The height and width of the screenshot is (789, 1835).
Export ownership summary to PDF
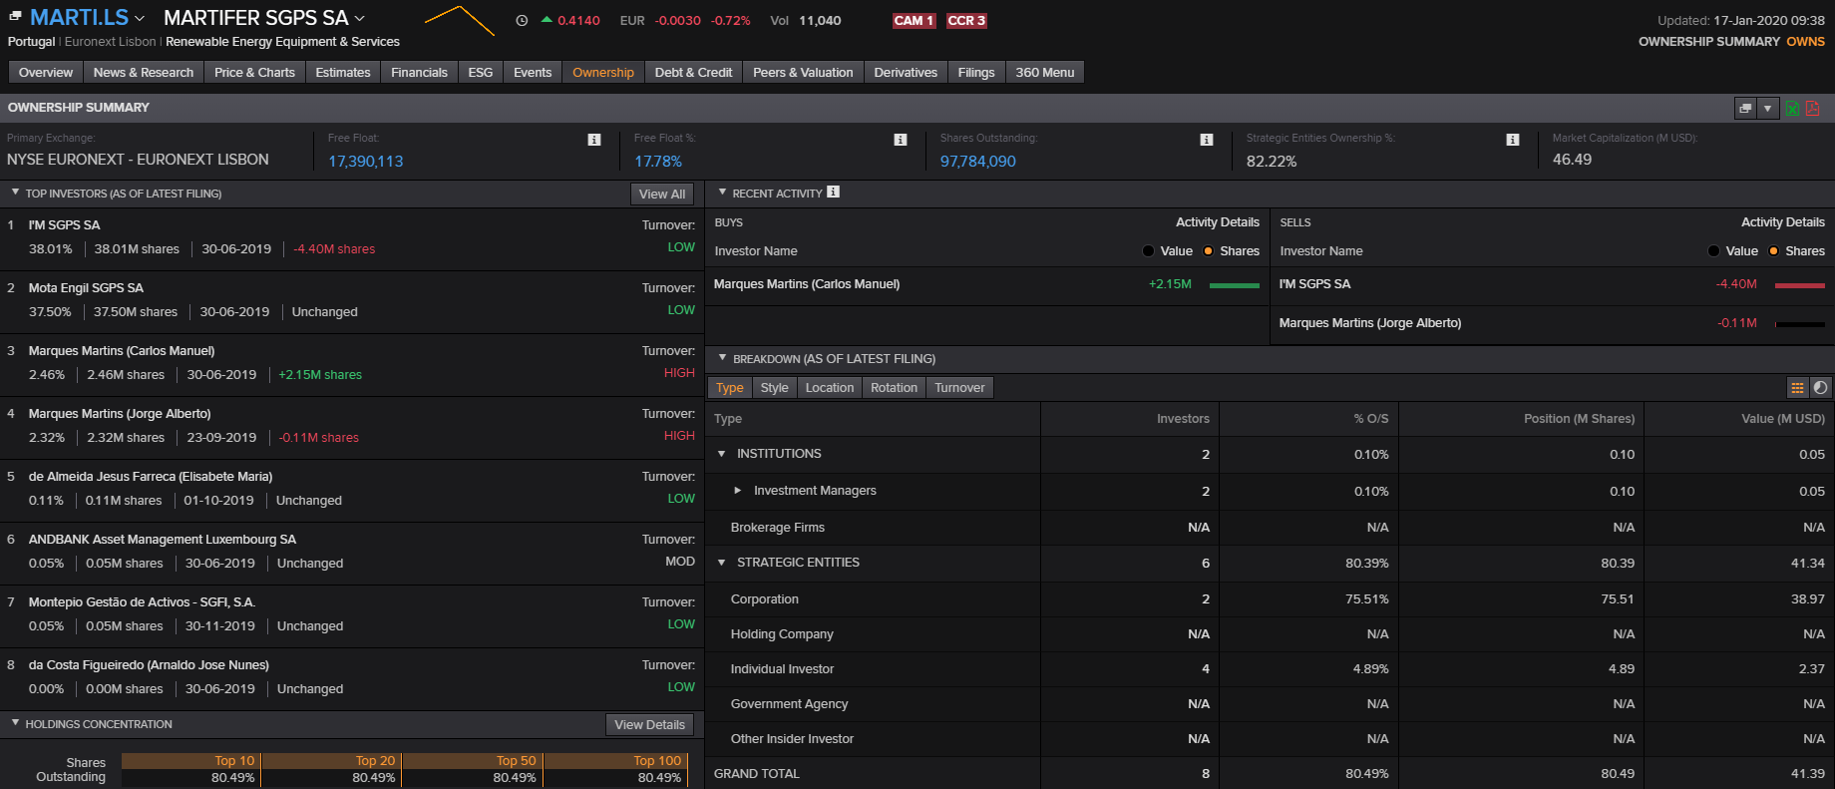tap(1812, 109)
